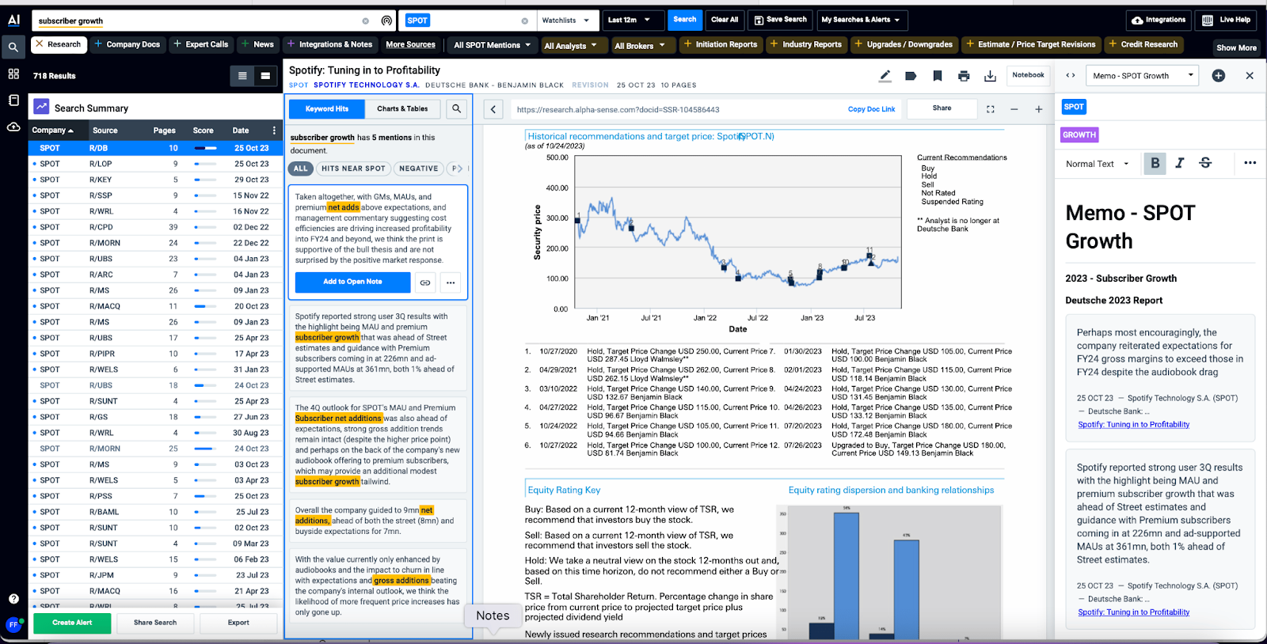
Task: Print the open research report
Action: (x=964, y=76)
